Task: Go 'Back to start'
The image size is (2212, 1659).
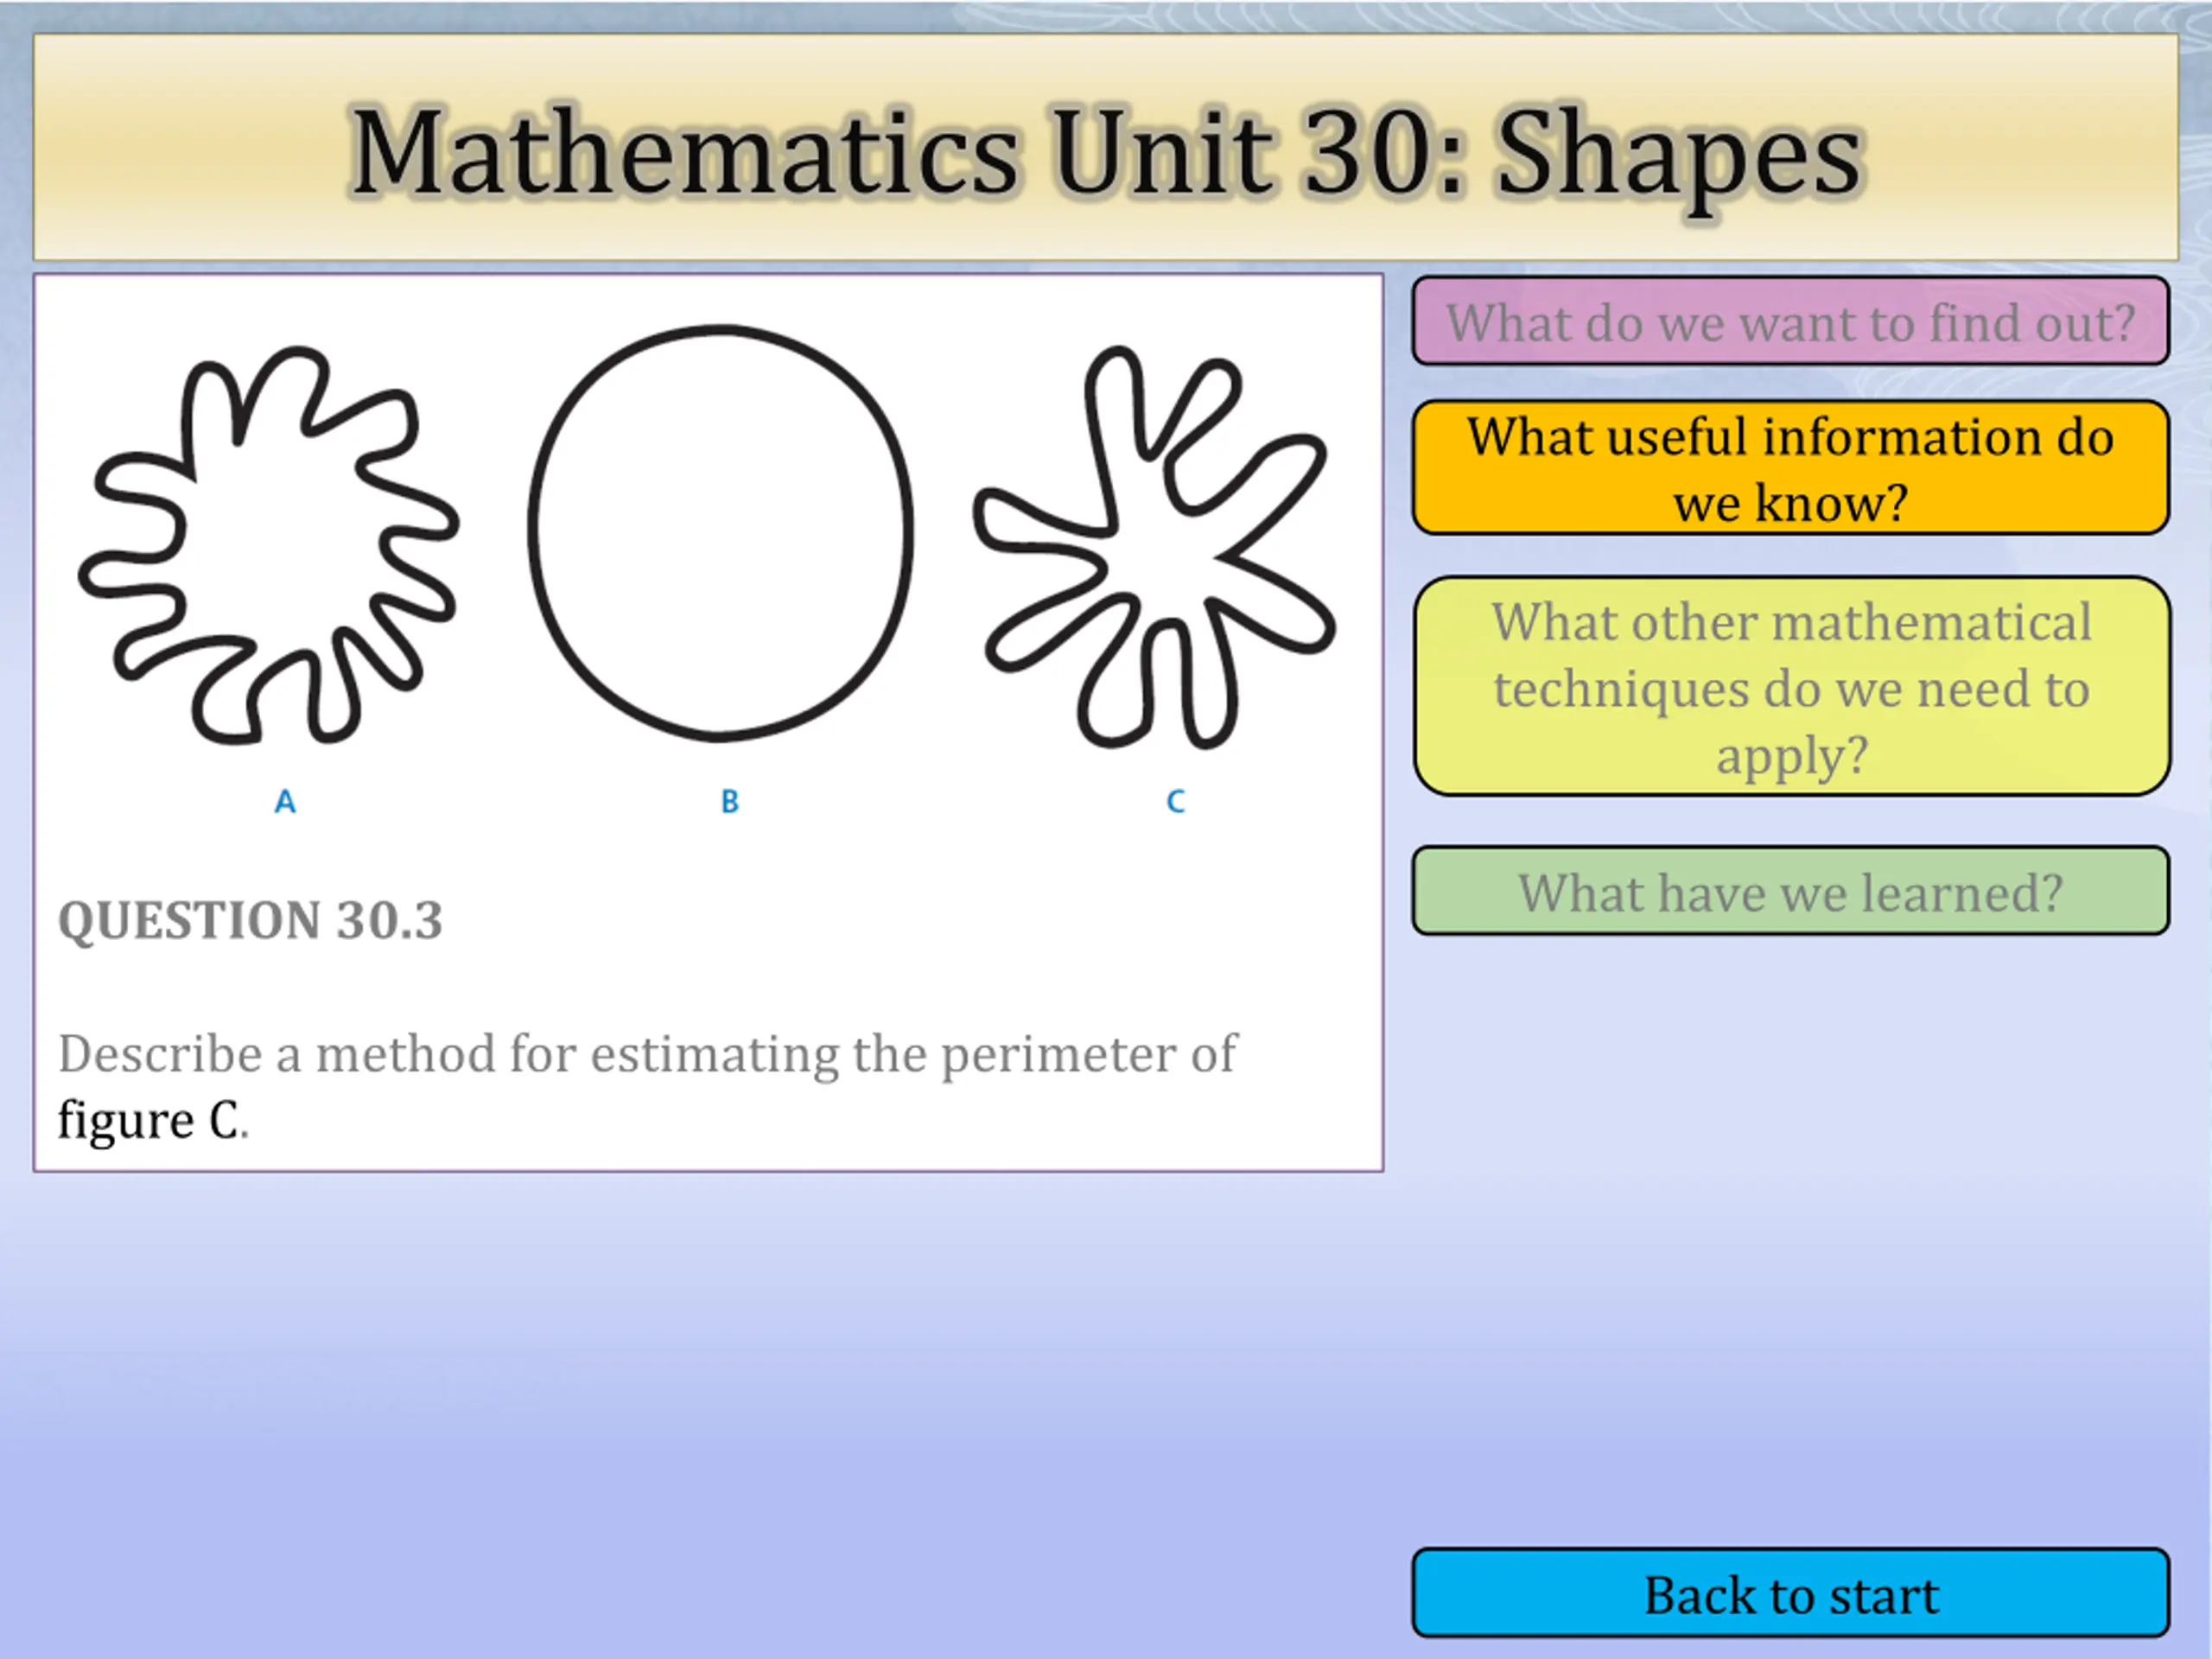Action: [1790, 1593]
